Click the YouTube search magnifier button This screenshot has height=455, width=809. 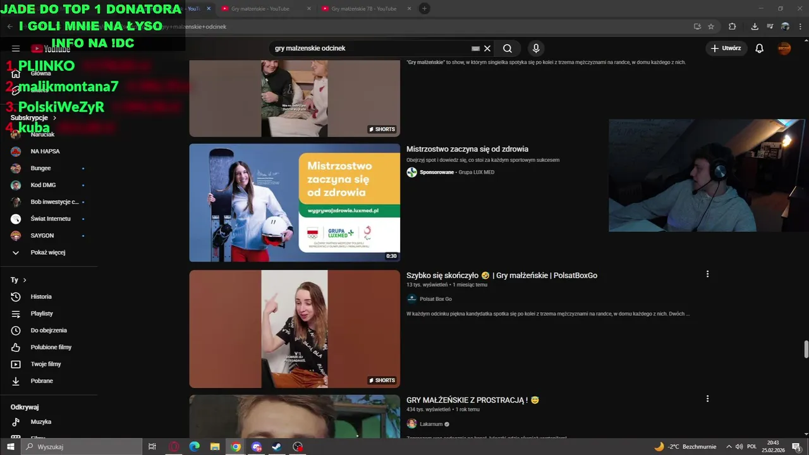coord(508,49)
